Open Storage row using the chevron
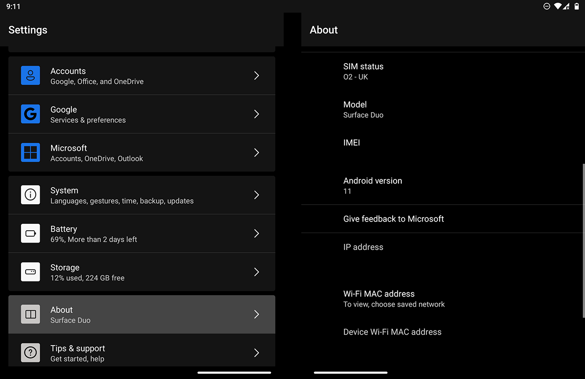The height and width of the screenshot is (379, 585). click(x=256, y=272)
